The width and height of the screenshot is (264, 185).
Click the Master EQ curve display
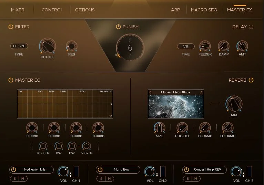65,104
